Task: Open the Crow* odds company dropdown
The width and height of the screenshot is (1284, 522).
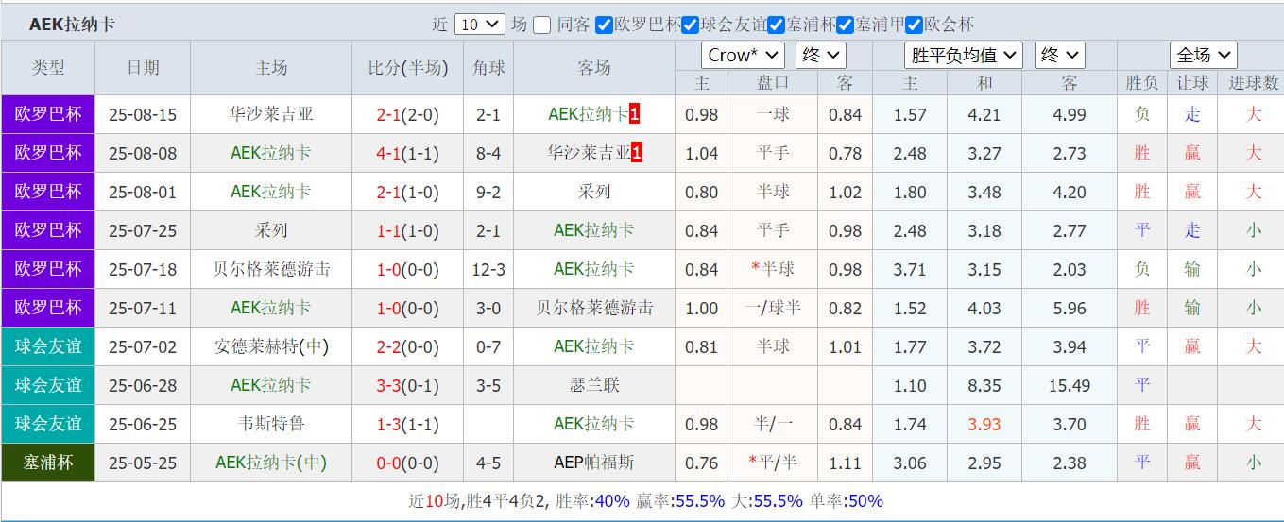Action: point(743,56)
